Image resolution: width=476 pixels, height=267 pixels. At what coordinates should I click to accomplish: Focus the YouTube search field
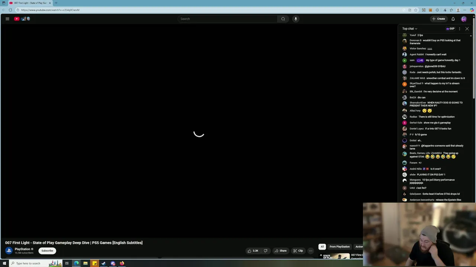[x=227, y=19]
